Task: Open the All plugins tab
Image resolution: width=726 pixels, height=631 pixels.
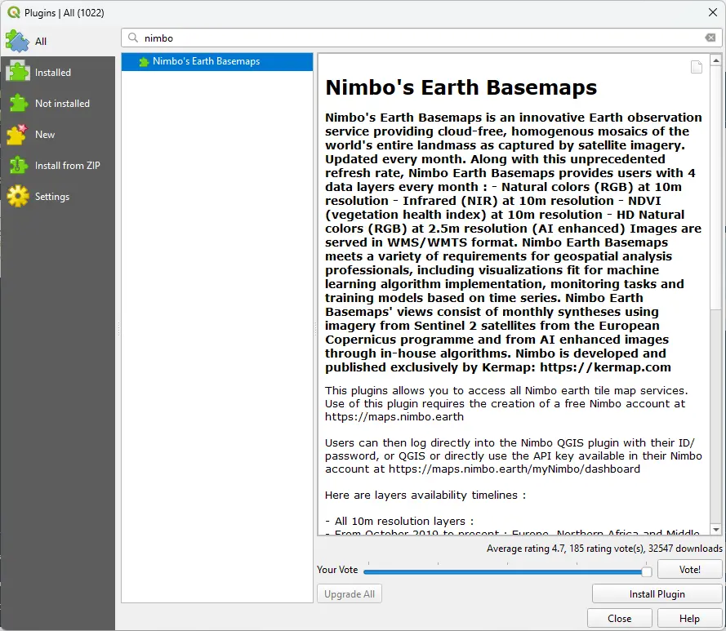Action: click(x=58, y=41)
